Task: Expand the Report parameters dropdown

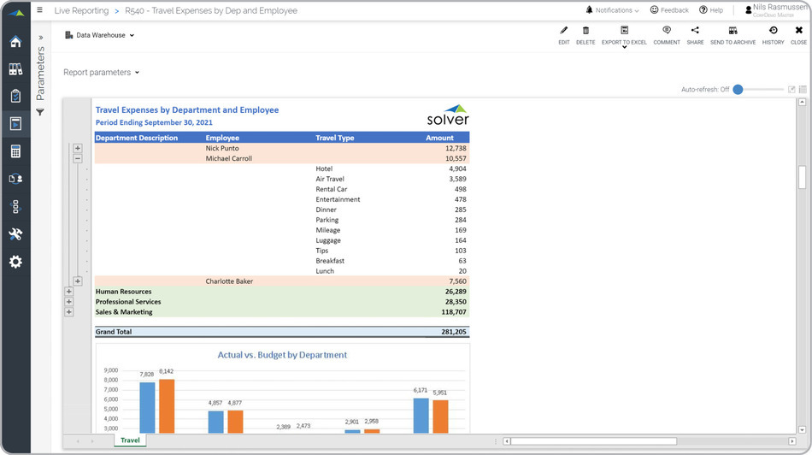Action: (x=101, y=73)
